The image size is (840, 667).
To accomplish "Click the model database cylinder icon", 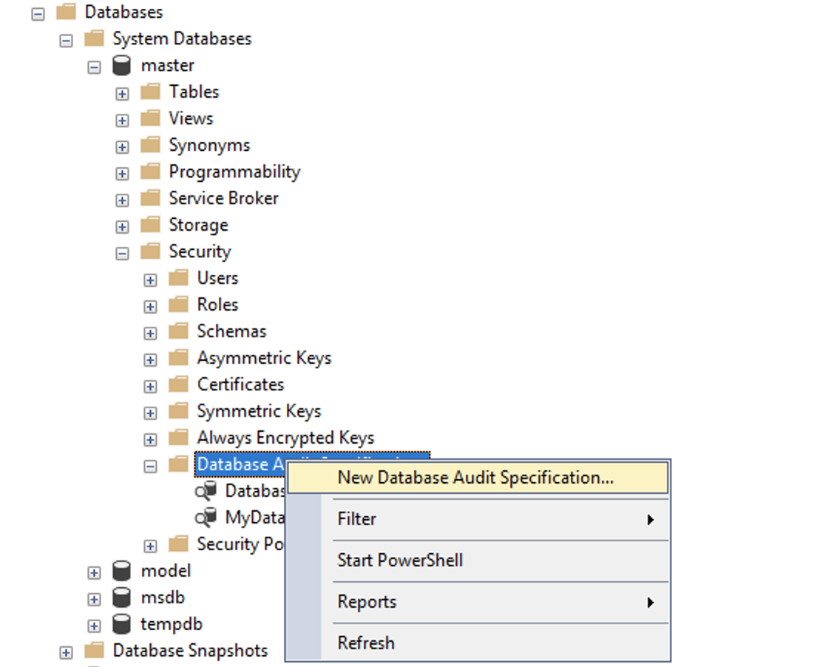I will pos(120,571).
